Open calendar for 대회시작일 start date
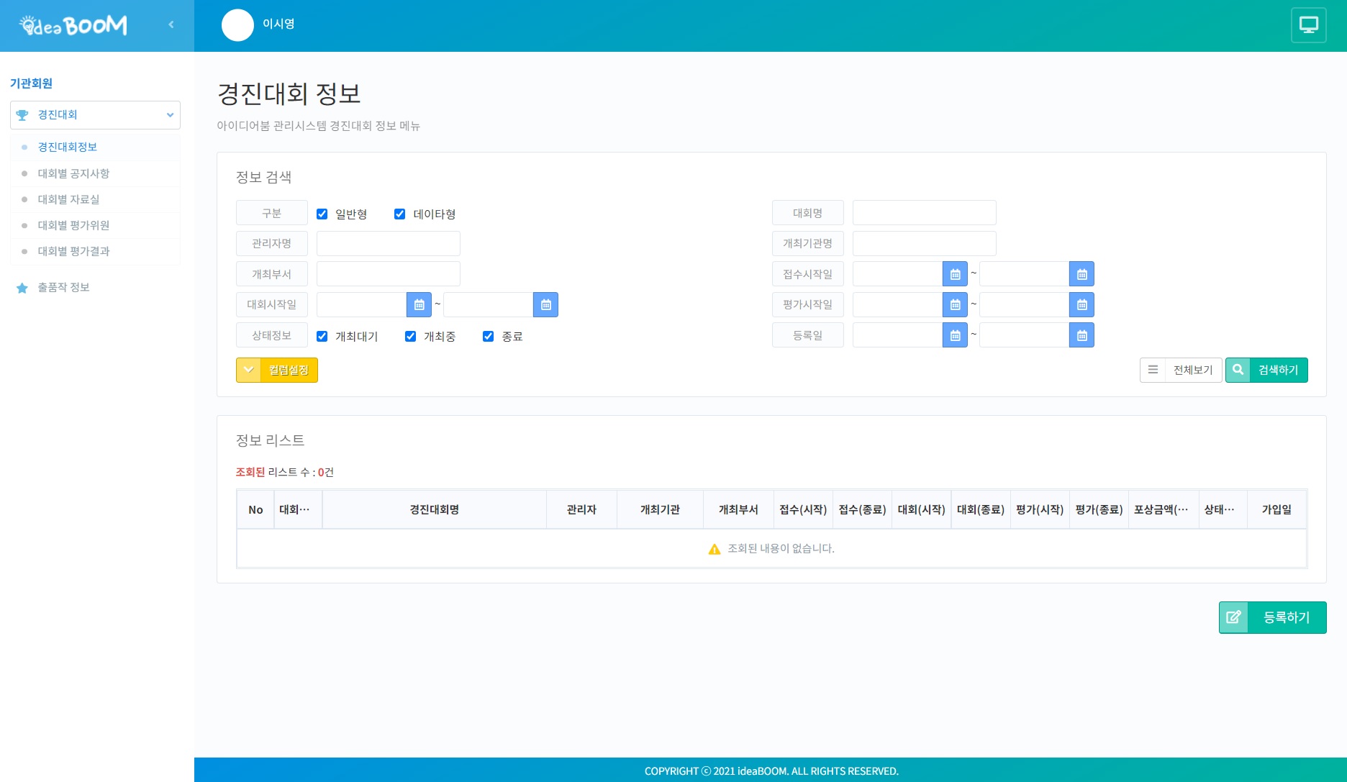Viewport: 1347px width, 782px height. pos(419,305)
